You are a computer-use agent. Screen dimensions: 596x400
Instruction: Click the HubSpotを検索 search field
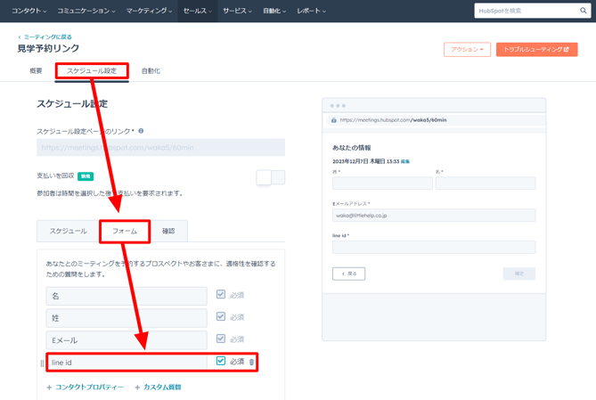(526, 11)
